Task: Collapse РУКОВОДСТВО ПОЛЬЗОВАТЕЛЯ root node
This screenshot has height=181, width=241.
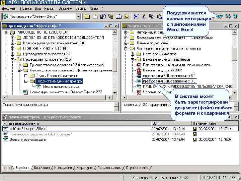Action: coord(6,32)
